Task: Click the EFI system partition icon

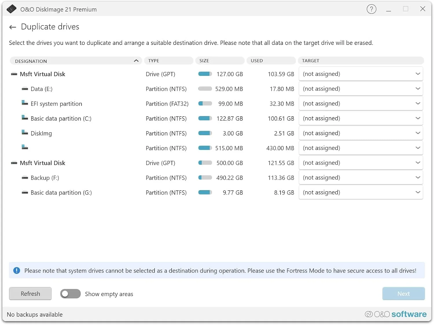Action: (24, 103)
